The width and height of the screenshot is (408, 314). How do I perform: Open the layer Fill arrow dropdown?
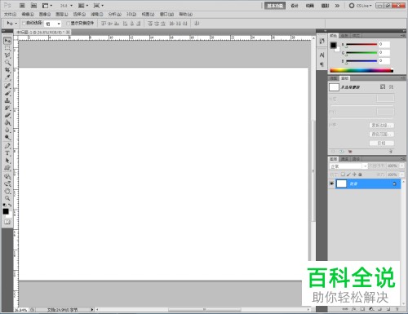(x=402, y=175)
